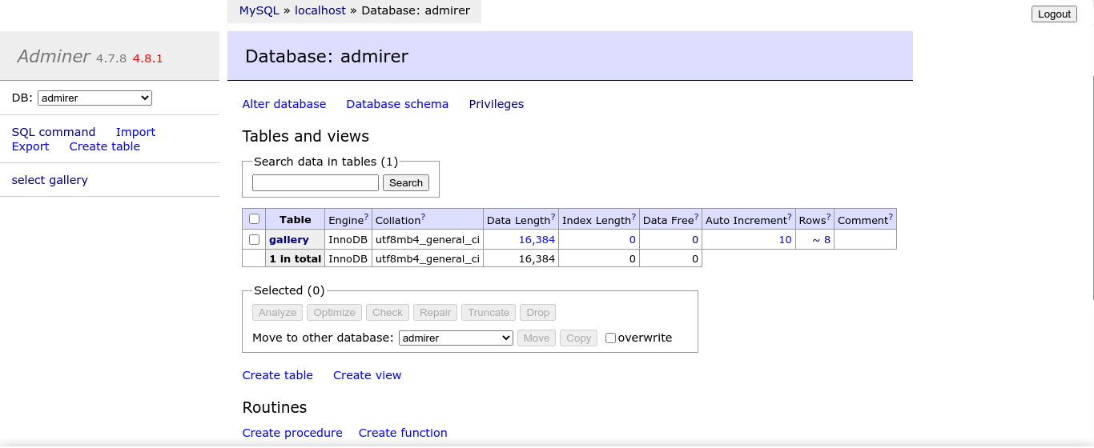Click the help mark beside Index Length
The width and height of the screenshot is (1094, 448).
[x=633, y=217]
